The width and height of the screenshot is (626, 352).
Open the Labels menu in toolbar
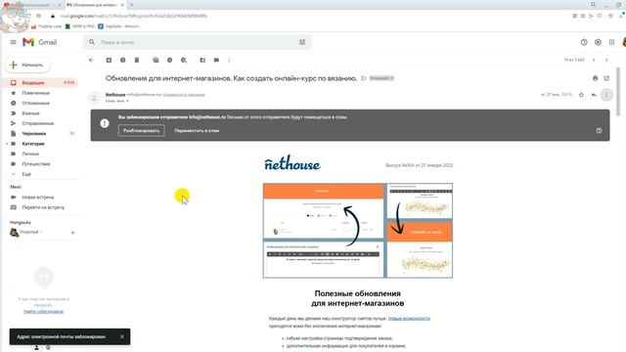coord(216,60)
